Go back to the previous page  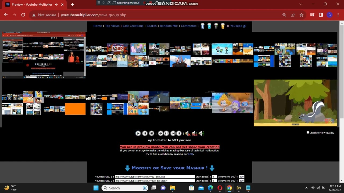[6, 15]
